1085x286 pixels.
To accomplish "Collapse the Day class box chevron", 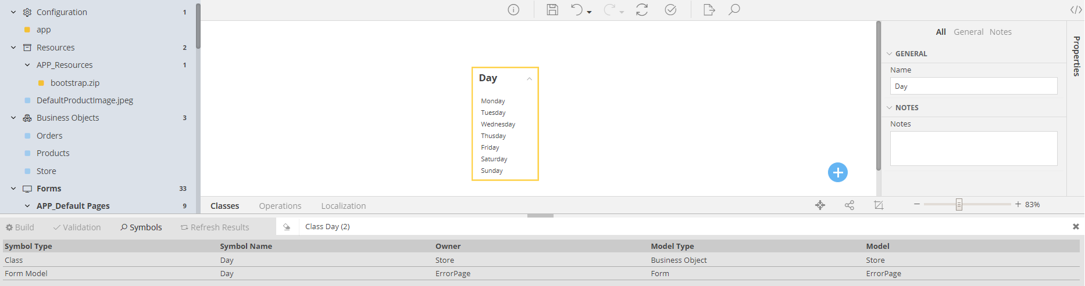I will 529,79.
